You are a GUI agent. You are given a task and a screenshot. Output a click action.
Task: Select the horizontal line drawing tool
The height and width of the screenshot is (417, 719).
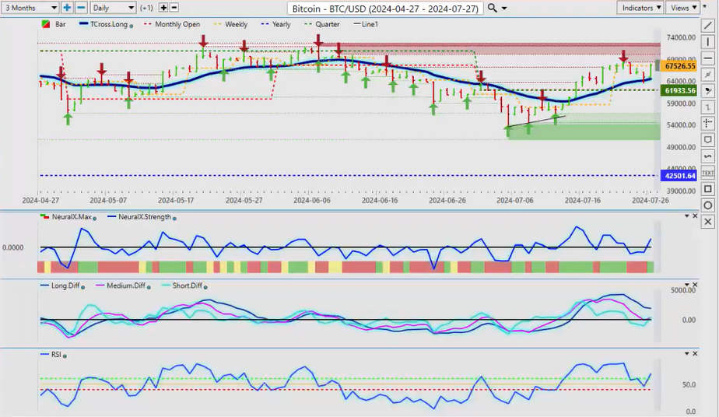tap(707, 58)
